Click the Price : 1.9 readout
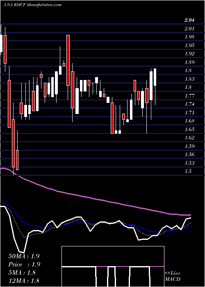The height and width of the screenshot is (287, 205). pyautogui.click(x=24, y=264)
